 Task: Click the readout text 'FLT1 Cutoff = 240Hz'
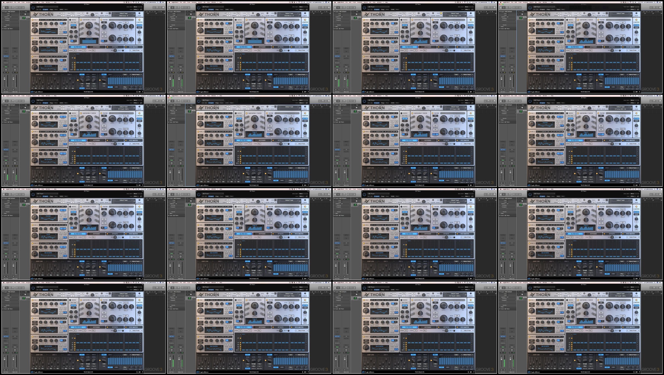coord(620,296)
